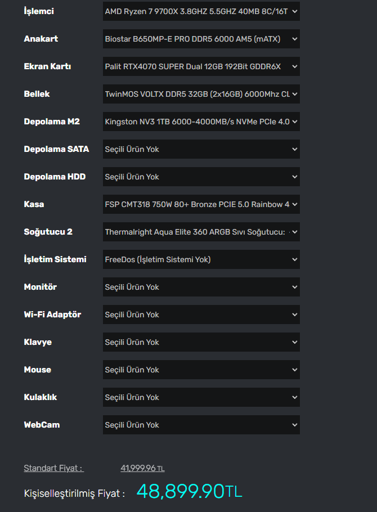Open the Kulaklık headset dropdown
The image size is (377, 512).
click(201, 397)
